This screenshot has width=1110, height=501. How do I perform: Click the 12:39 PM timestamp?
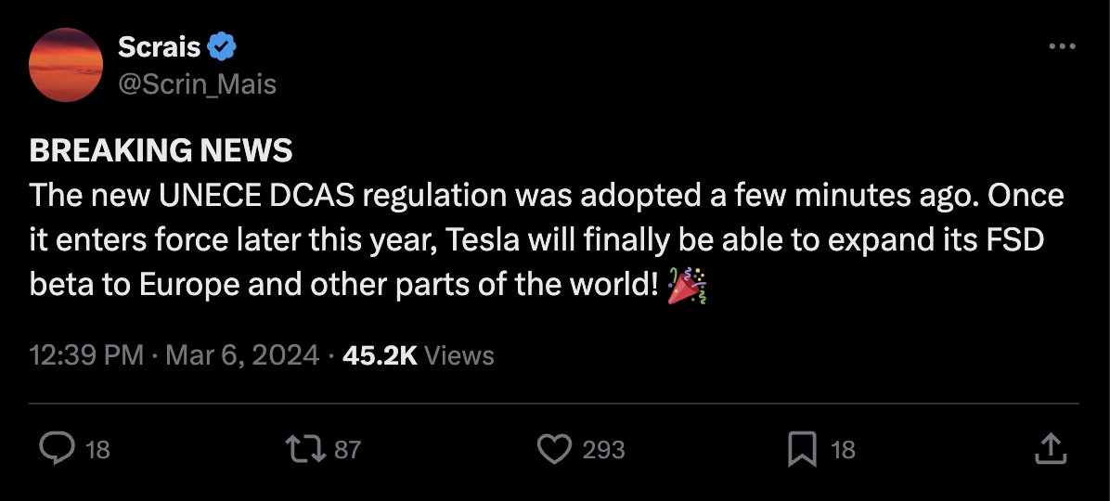[x=86, y=354]
